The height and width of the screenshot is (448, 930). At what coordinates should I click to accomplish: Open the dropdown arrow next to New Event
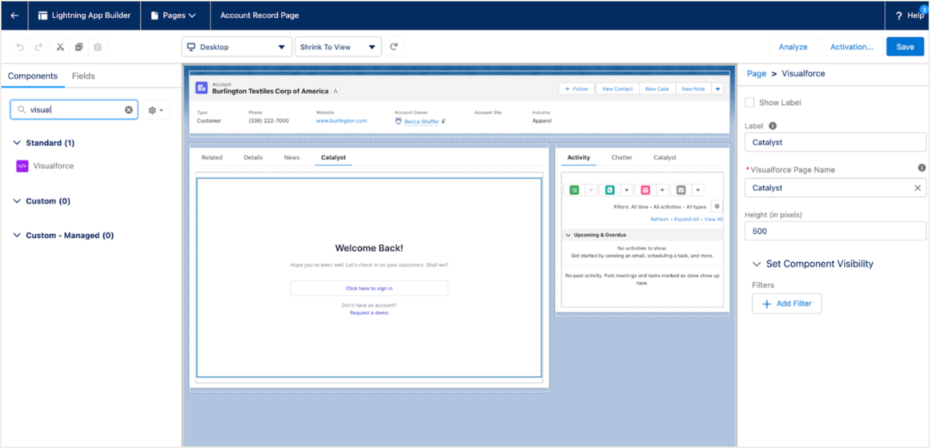pyautogui.click(x=662, y=190)
